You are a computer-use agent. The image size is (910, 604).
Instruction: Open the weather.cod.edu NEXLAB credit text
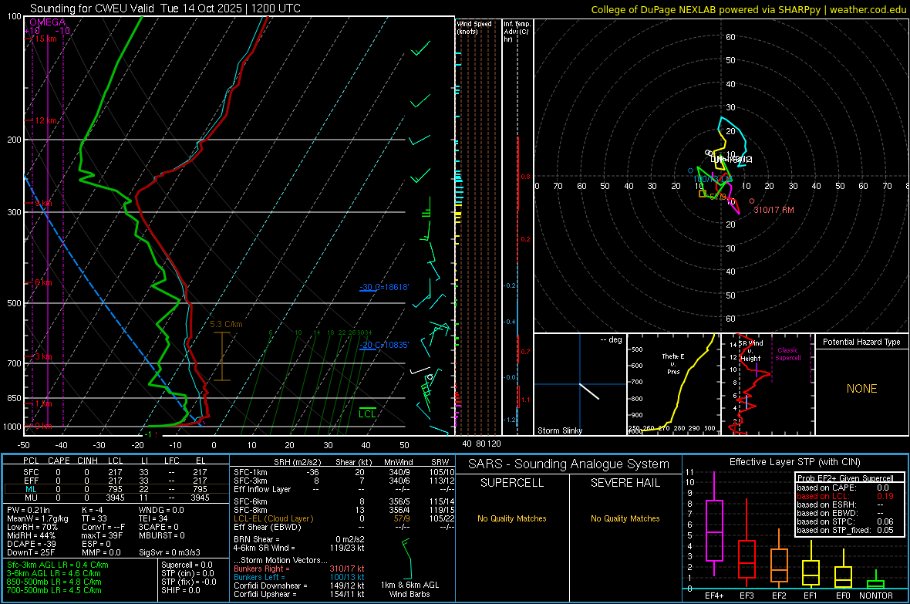tap(748, 9)
